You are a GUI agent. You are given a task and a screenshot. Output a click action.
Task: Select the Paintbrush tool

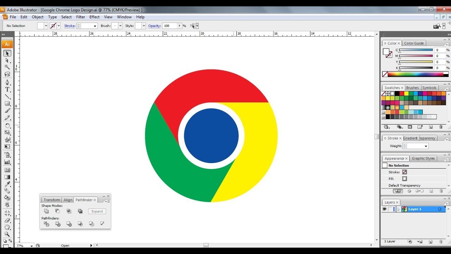(x=7, y=110)
